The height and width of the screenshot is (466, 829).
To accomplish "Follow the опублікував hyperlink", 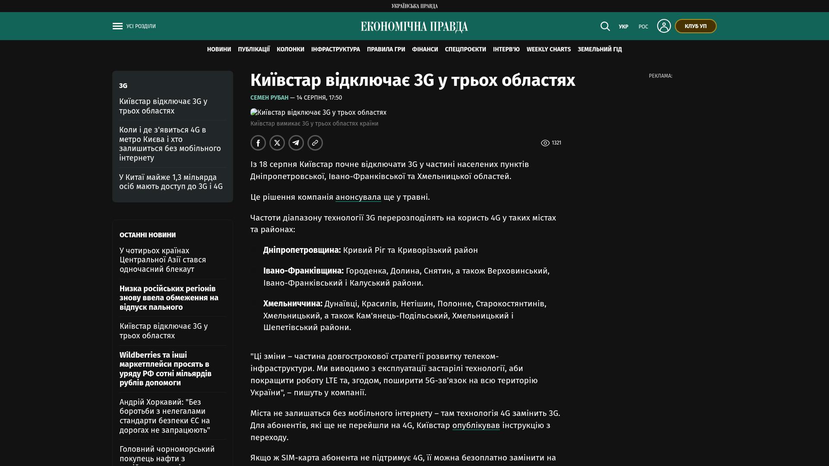I will (476, 425).
